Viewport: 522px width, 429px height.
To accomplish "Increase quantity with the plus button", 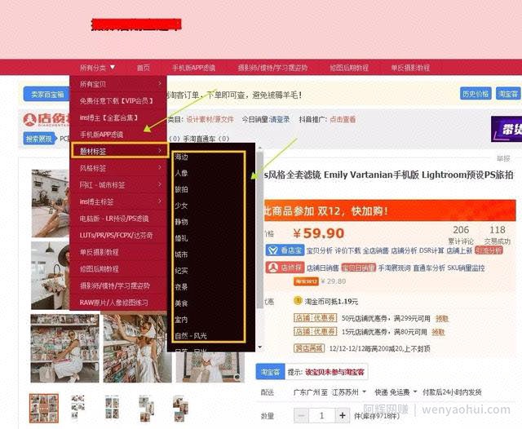I will [x=343, y=415].
